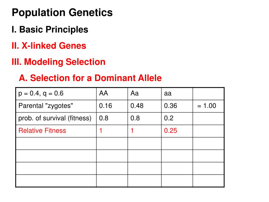The height and width of the screenshot is (202, 269).
Task: Select the 0.36 zygote frequency cell
Action: coord(177,106)
